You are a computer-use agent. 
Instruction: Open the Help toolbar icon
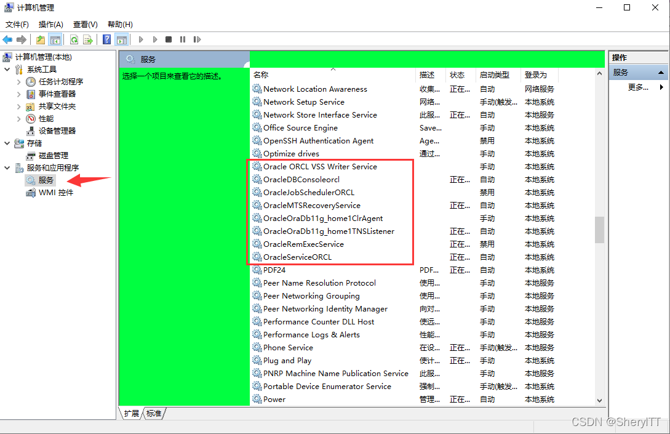[107, 40]
